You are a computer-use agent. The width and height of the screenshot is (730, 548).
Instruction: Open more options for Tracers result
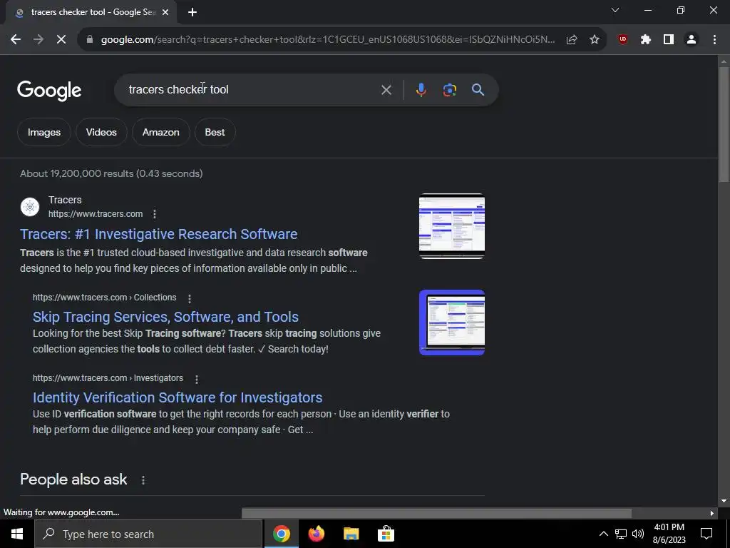click(155, 214)
